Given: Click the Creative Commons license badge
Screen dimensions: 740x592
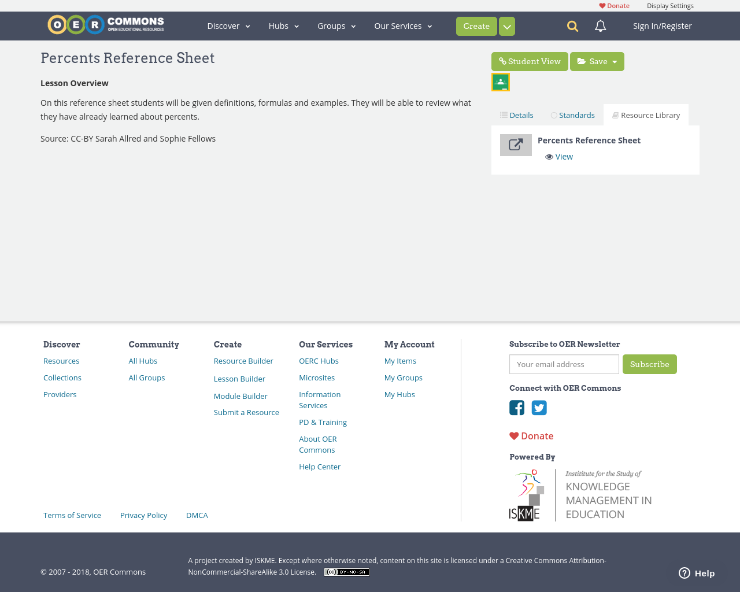Looking at the screenshot, I should 346,571.
